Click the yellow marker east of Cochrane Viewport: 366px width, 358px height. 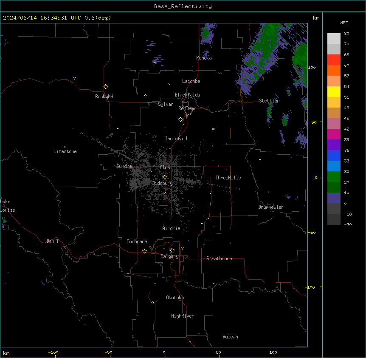point(144,251)
